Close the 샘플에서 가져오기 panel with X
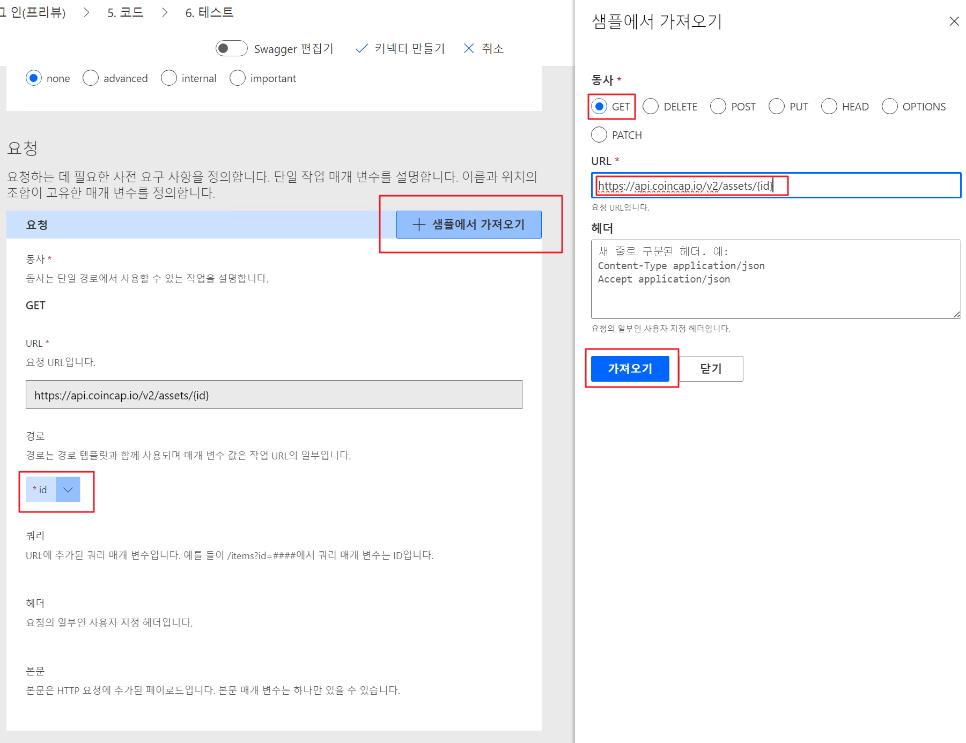This screenshot has width=966, height=743. (954, 21)
